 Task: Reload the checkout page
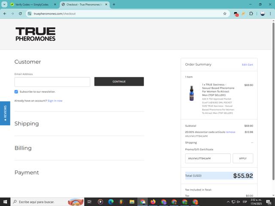tap(20, 14)
